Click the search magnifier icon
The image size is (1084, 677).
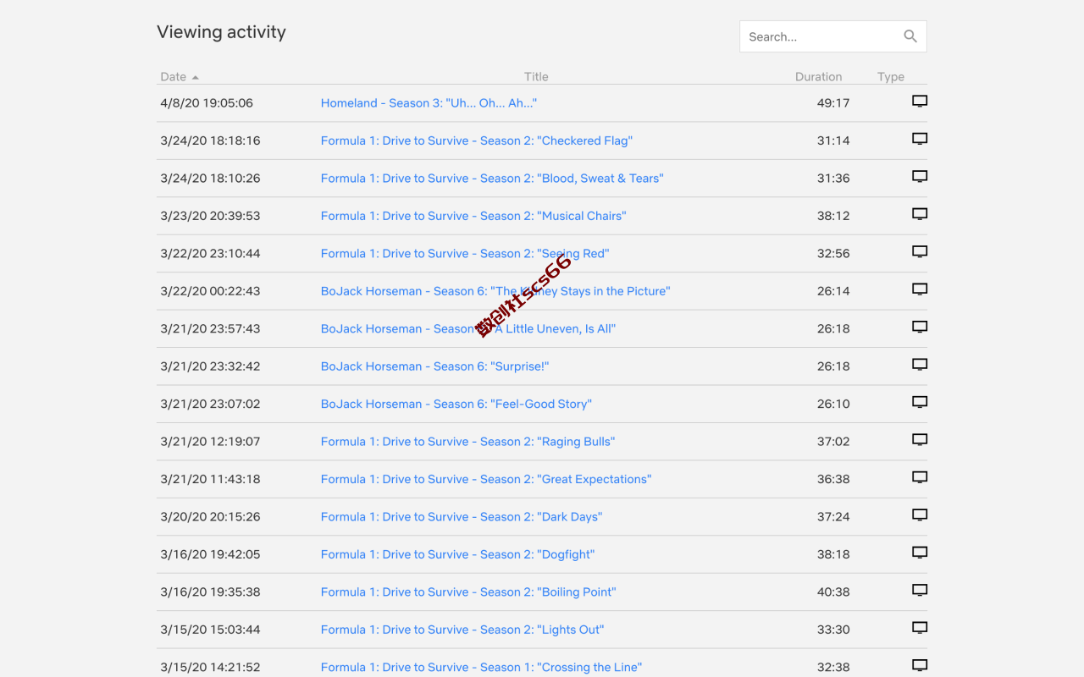(910, 36)
